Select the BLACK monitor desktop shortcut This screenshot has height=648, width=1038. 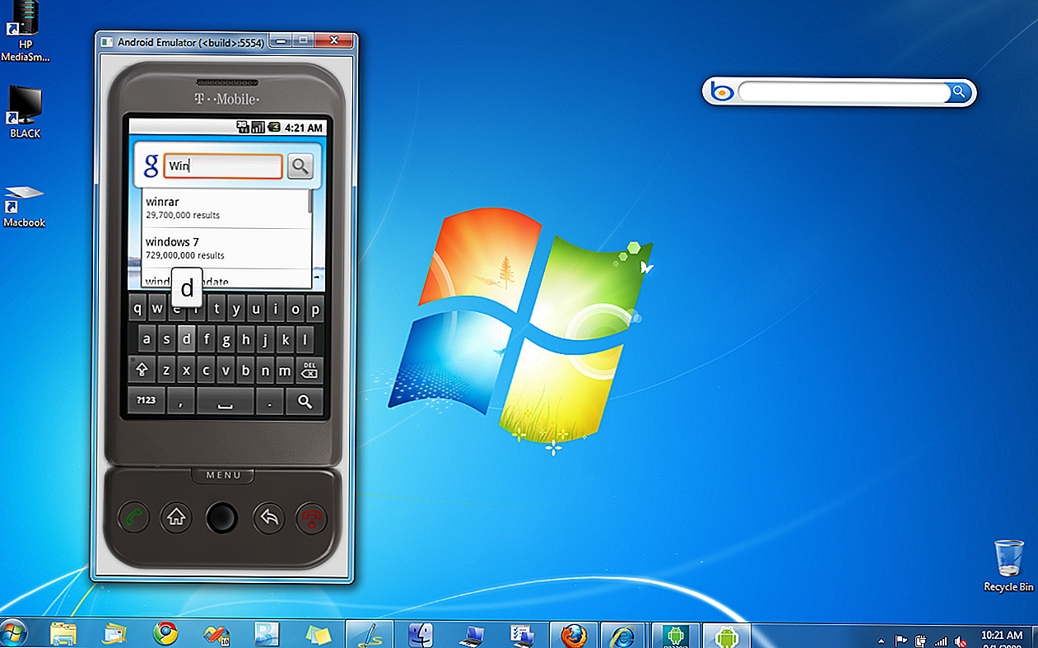[25, 112]
